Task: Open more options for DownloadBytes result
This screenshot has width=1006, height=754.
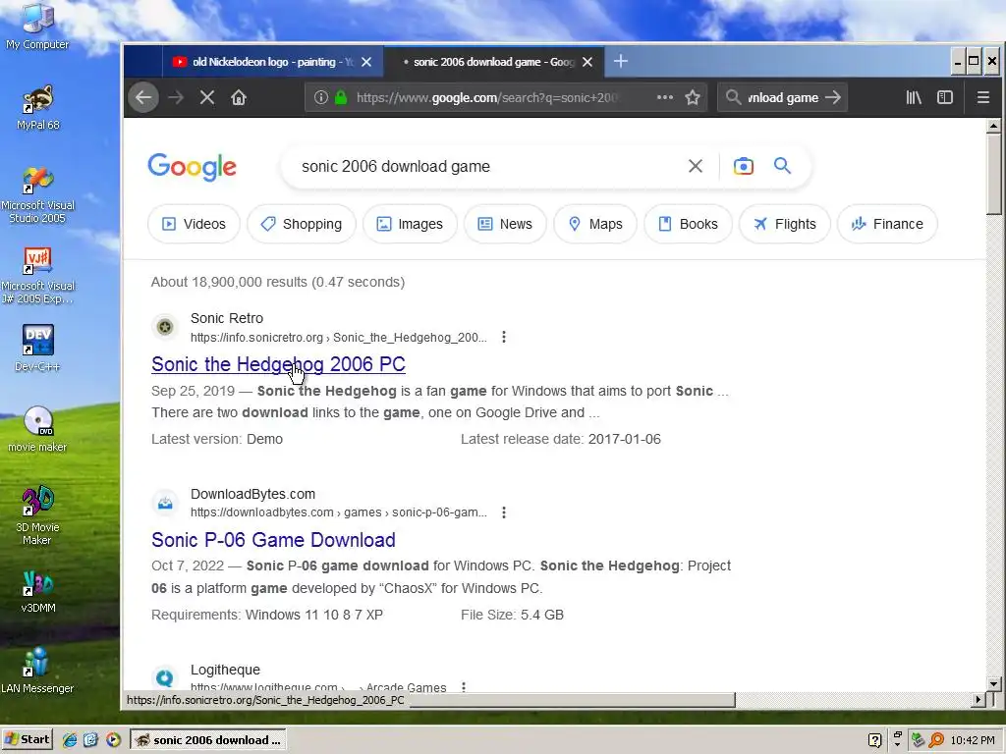Action: [504, 512]
